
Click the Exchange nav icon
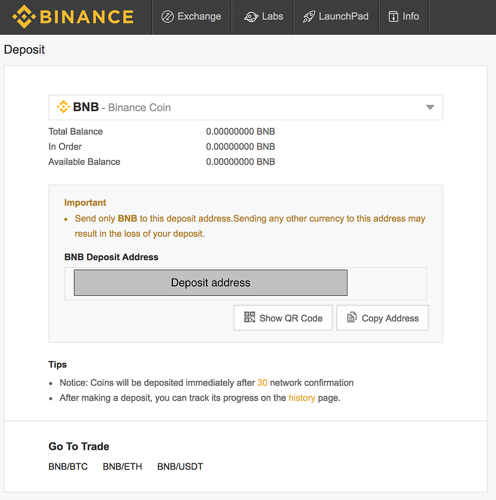point(167,17)
